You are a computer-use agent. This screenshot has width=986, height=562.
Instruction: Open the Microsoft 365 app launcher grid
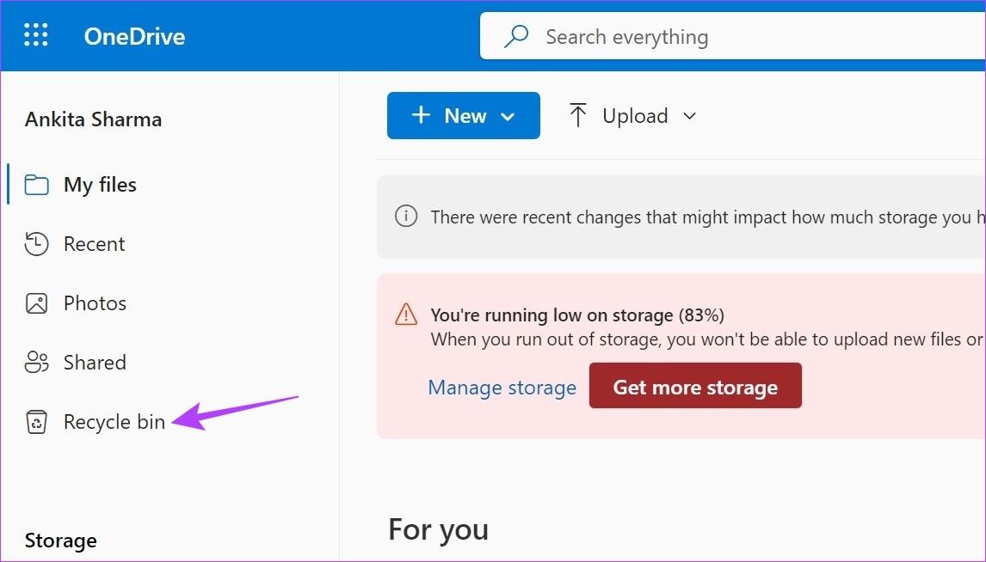click(35, 35)
